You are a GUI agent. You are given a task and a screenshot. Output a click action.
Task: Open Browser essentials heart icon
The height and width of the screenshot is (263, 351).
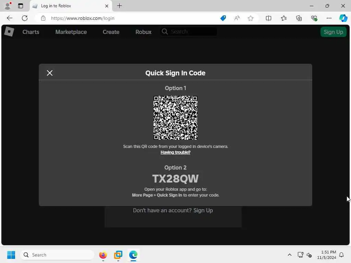[314, 18]
